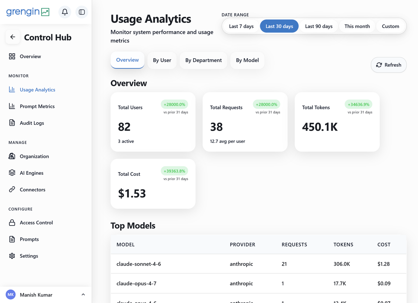Select This month date range
This screenshot has height=303, width=418.
[x=357, y=26]
